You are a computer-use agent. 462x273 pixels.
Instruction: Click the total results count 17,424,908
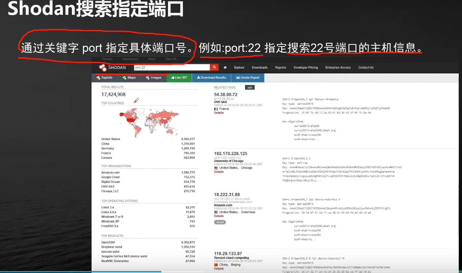113,95
